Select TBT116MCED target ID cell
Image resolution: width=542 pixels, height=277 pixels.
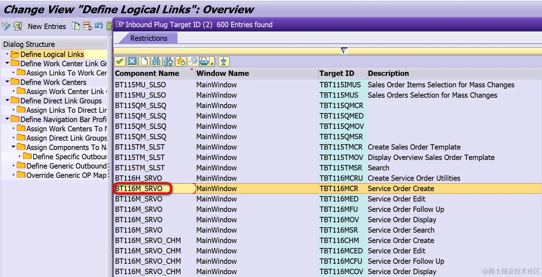click(x=342, y=251)
